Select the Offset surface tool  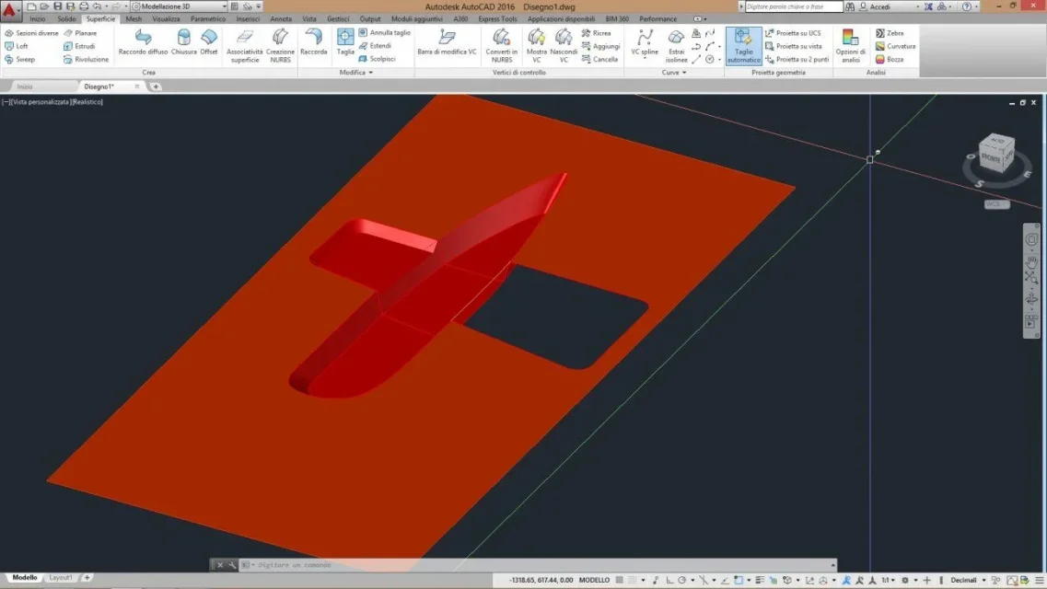[209, 42]
